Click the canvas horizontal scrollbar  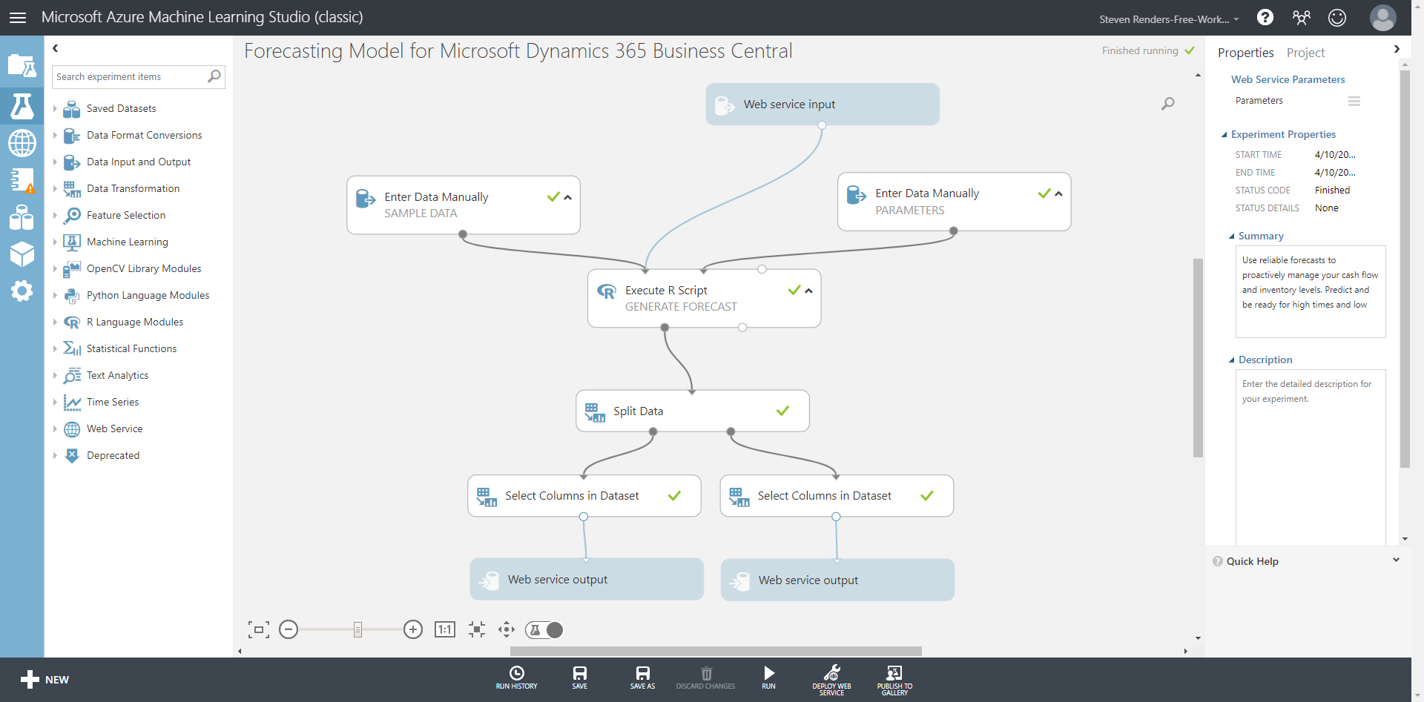pos(716,651)
